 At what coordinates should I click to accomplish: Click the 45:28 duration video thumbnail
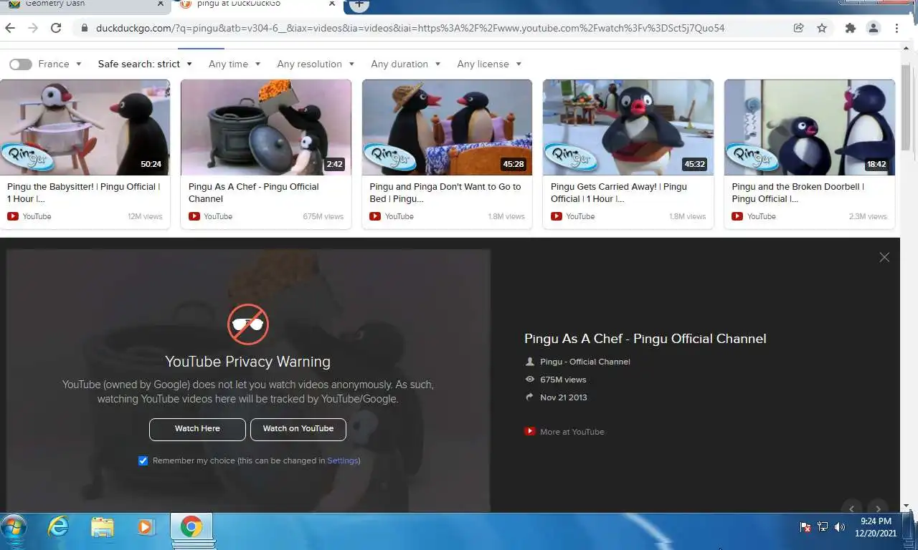point(447,127)
